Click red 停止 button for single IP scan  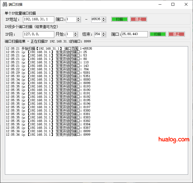click(x=138, y=19)
